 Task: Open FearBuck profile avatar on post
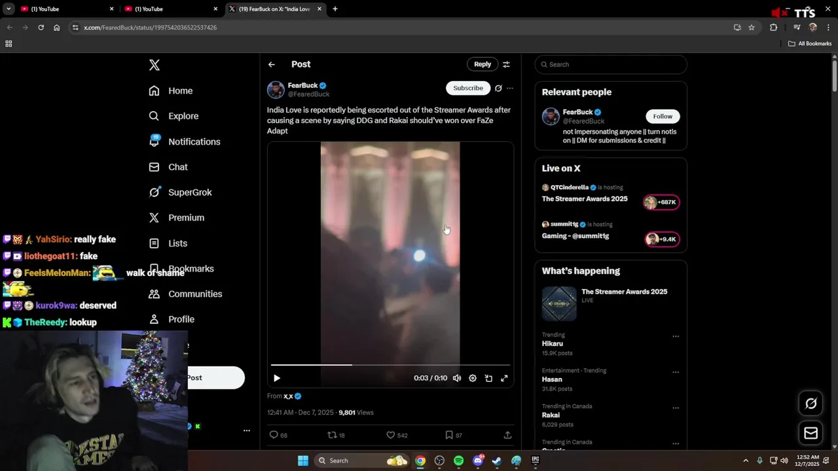(276, 90)
